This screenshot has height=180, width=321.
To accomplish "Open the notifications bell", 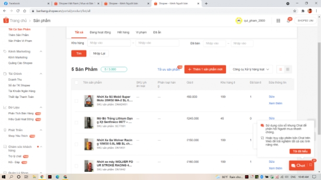I will (288, 21).
